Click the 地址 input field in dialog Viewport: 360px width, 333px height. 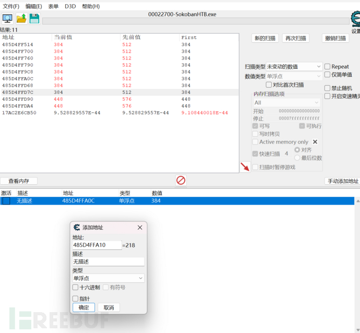pyautogui.click(x=97, y=245)
